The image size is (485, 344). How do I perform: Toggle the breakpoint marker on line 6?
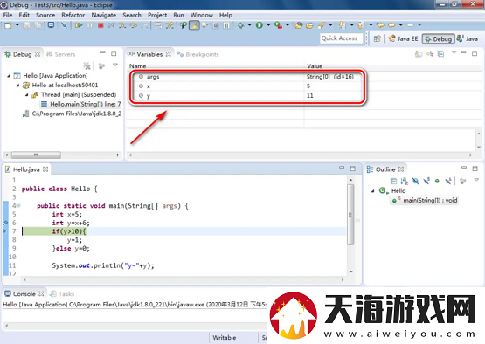point(5,223)
